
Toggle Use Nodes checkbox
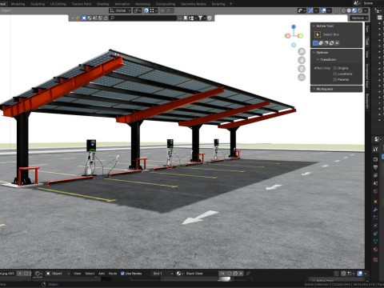pos(122,274)
